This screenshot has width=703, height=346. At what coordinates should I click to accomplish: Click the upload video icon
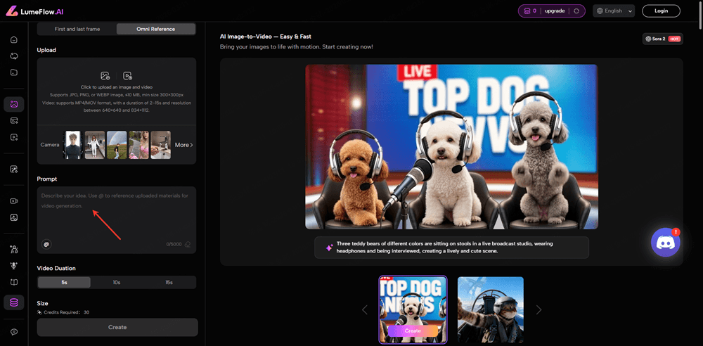tap(127, 75)
